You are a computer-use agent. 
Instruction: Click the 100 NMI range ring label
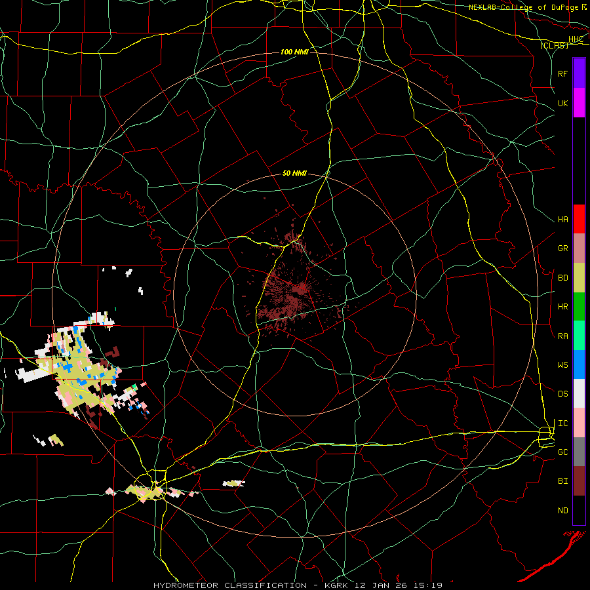(x=294, y=52)
